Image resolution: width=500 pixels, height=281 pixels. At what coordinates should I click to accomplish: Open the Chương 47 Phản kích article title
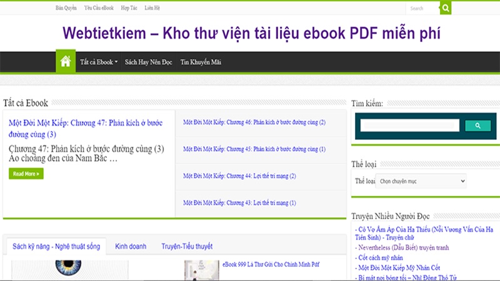[86, 129]
